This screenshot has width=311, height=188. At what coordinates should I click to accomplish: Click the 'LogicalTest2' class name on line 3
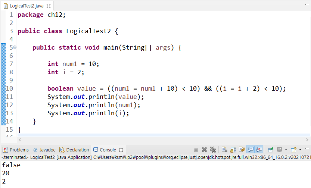click(88, 31)
